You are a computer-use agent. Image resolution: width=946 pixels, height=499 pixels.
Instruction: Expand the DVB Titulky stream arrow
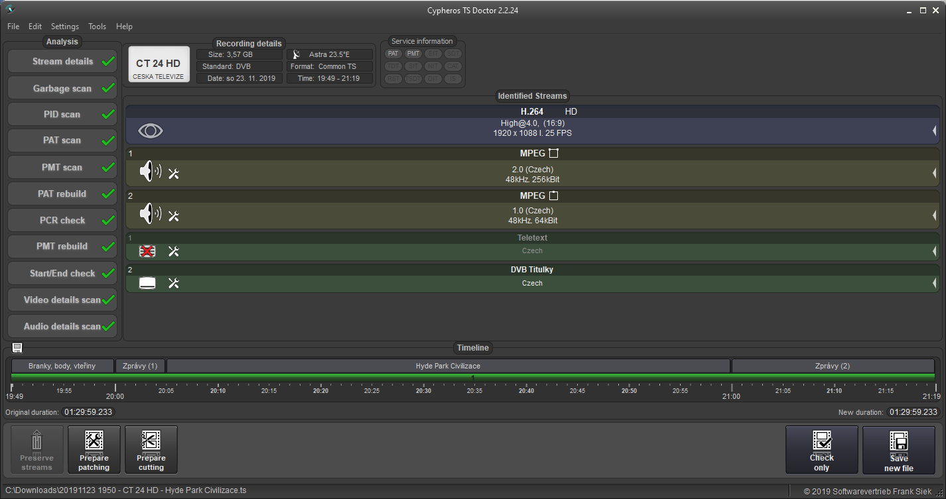934,284
